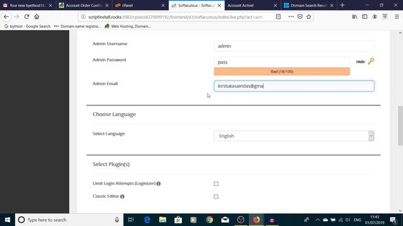
Task: Go to the browser Home page
Action: pyautogui.click(x=37, y=17)
